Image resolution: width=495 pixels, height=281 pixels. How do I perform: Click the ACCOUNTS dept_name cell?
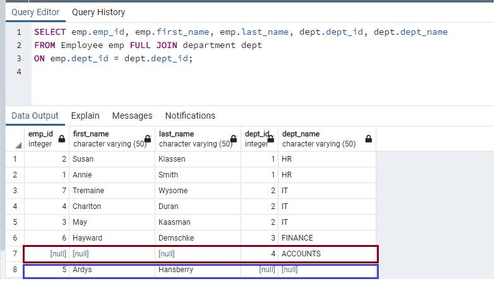[x=326, y=254]
